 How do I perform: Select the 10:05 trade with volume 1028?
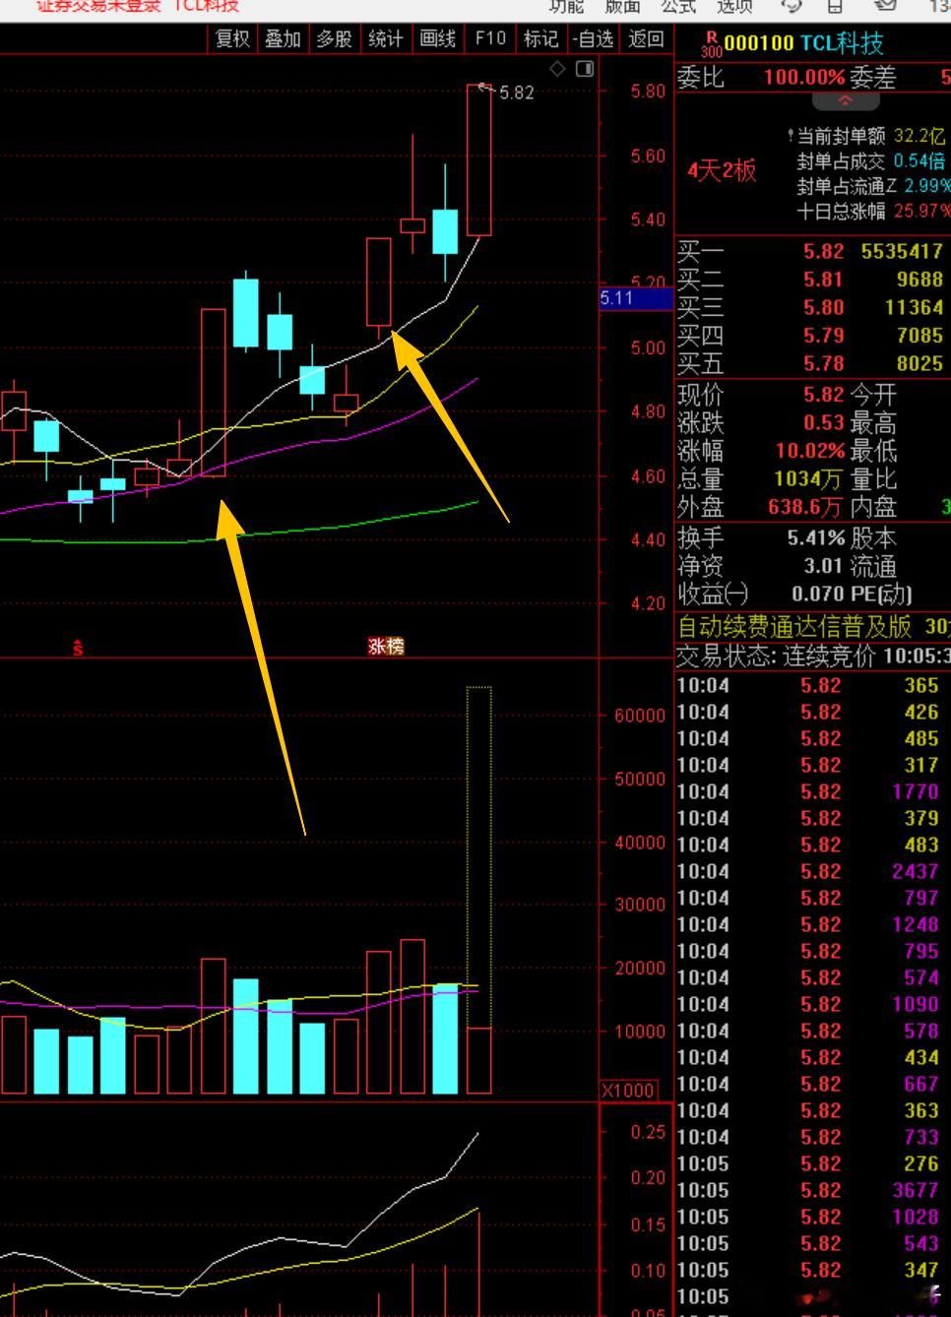click(x=812, y=1217)
